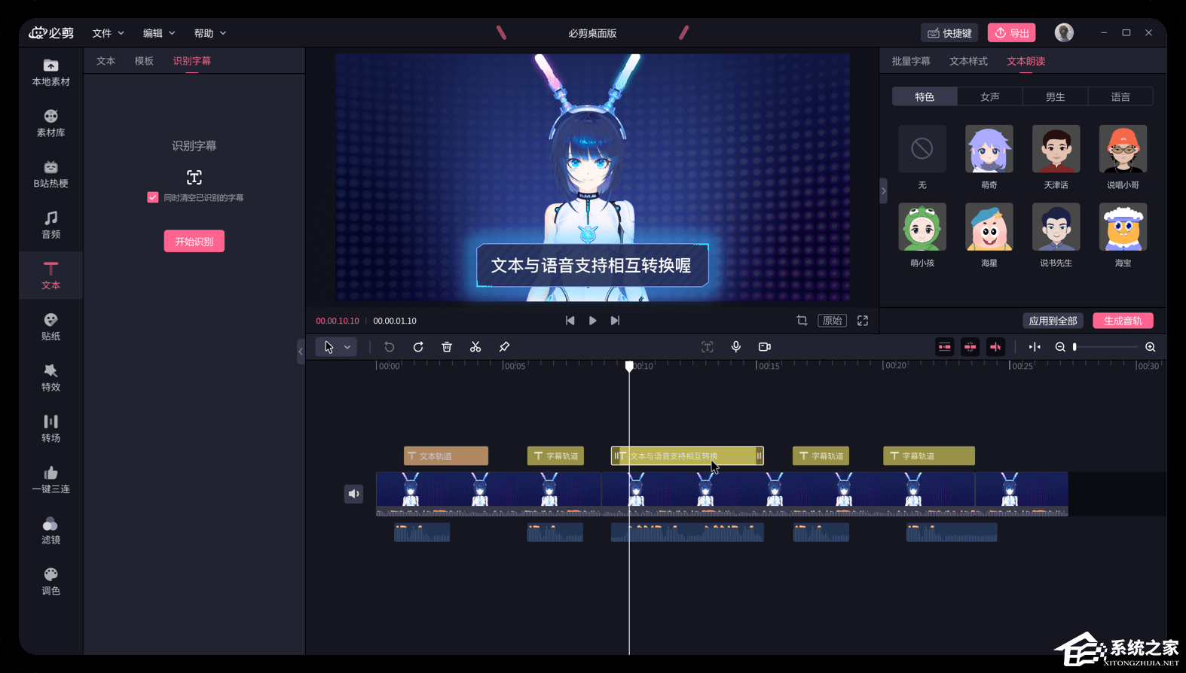Start voice recording with microphone icon
Viewport: 1186px width, 673px height.
[736, 347]
